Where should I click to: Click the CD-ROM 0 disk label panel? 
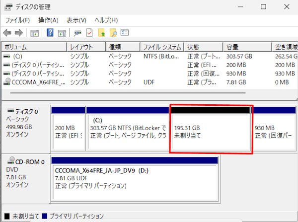[26, 179]
